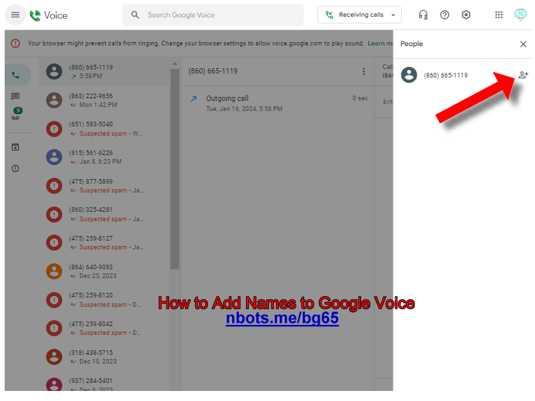Viewport: 535px width, 401px height.
Task: Open the Google account avatar
Action: pos(521,15)
